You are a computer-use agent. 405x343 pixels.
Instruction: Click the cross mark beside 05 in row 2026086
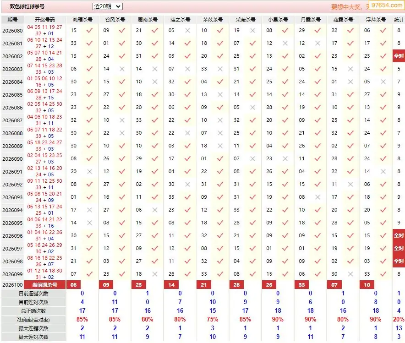tap(253, 107)
